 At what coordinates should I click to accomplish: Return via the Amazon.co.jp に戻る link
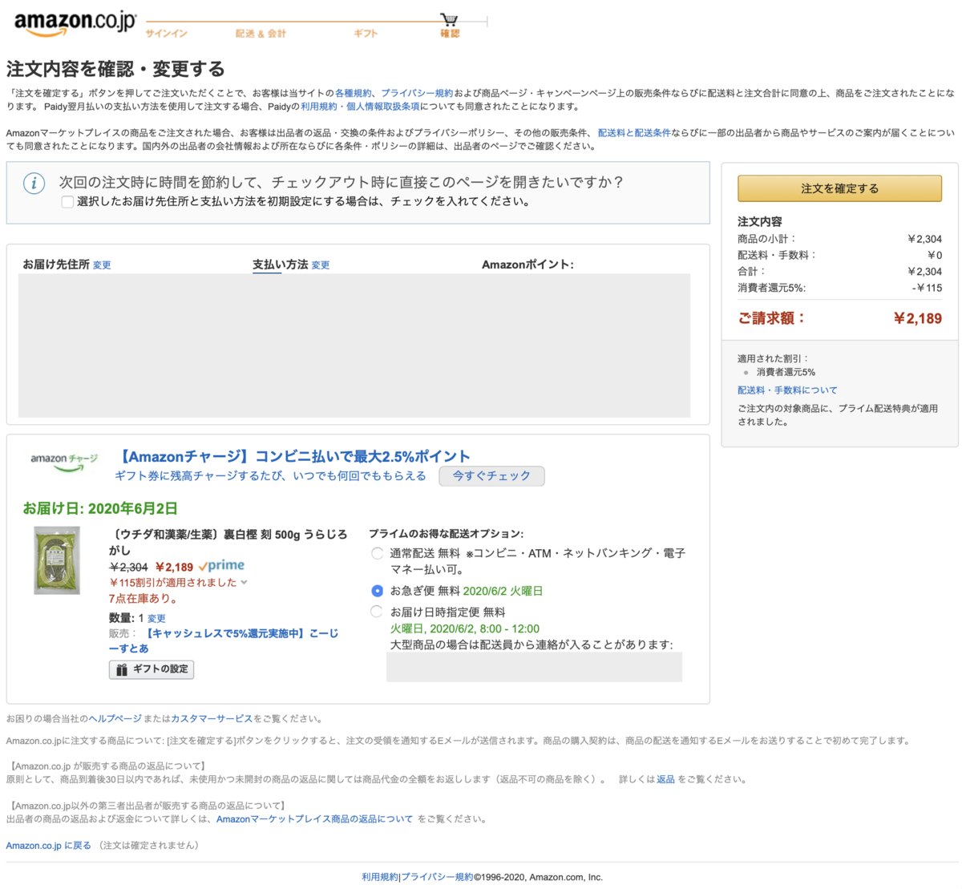point(48,845)
